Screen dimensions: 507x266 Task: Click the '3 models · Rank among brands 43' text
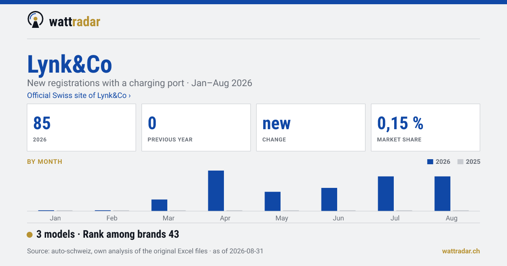click(x=108, y=234)
